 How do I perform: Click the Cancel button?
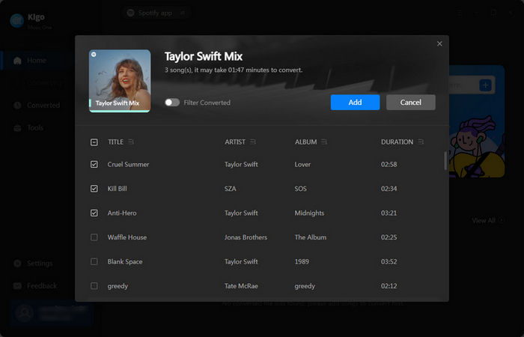[x=411, y=103]
